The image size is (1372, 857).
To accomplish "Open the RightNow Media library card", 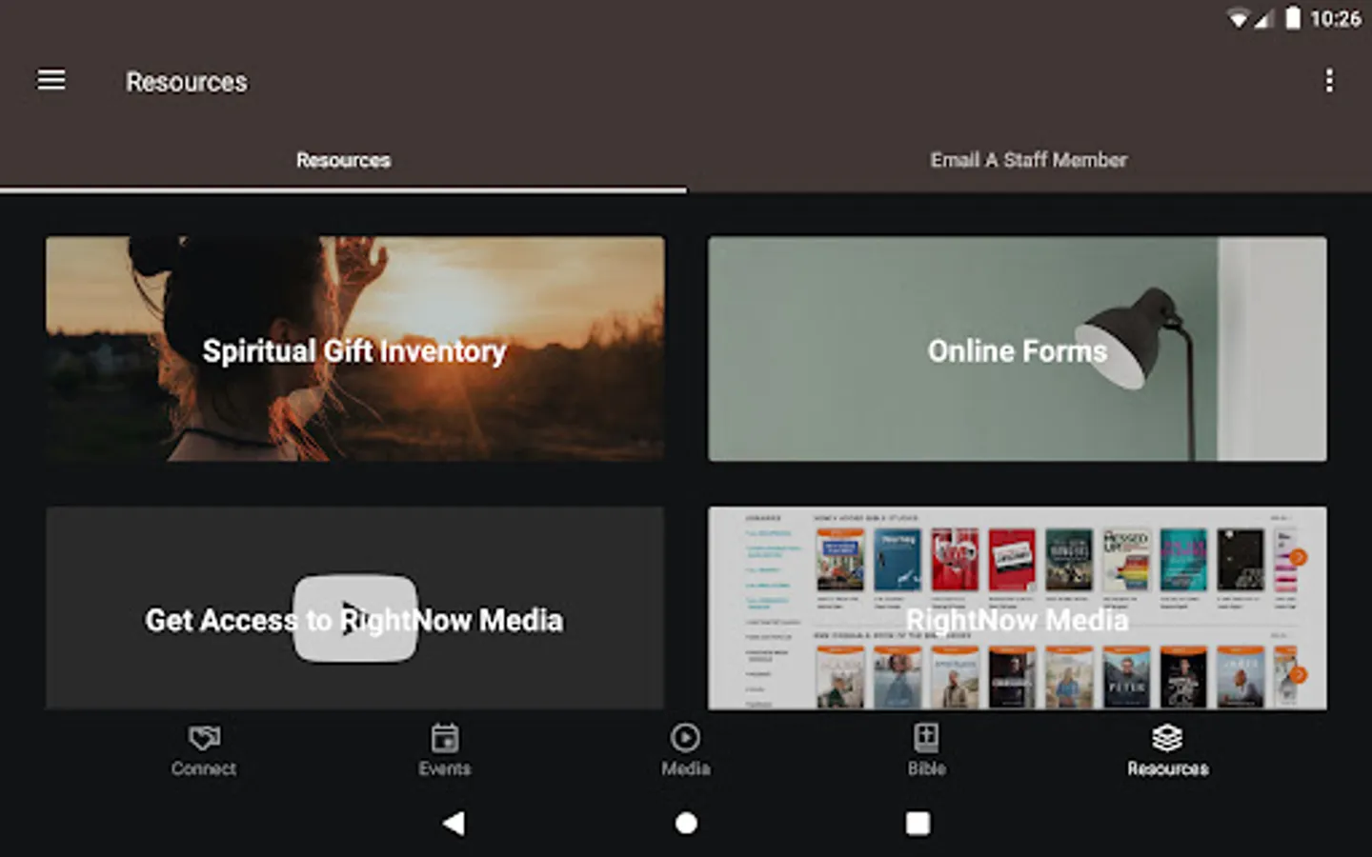I will [1017, 608].
